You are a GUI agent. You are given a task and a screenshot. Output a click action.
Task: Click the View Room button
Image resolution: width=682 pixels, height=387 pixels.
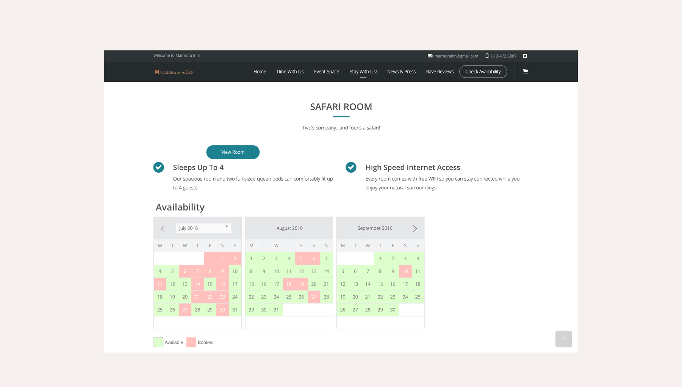(x=233, y=152)
